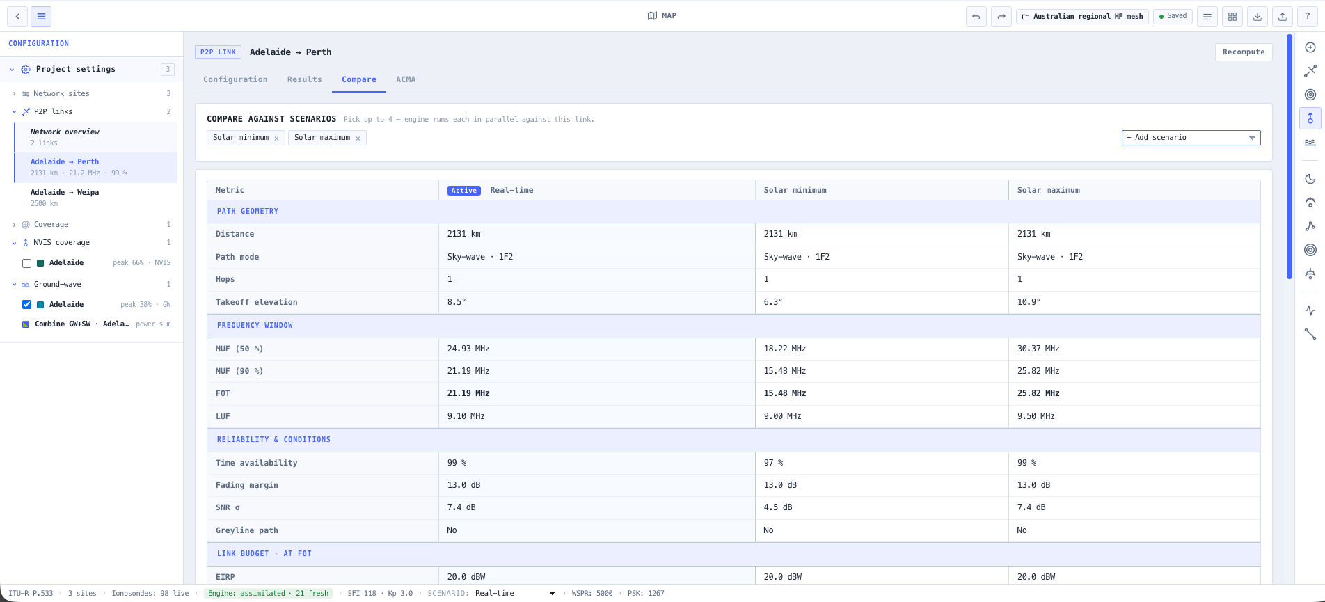
Task: Open Network overview in the sidebar
Action: (96, 137)
